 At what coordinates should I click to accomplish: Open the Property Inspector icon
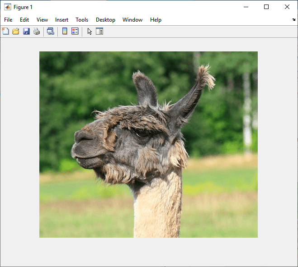(99, 31)
